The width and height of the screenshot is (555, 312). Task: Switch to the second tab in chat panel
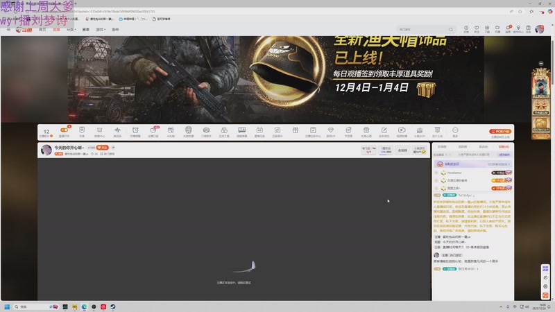[463, 146]
